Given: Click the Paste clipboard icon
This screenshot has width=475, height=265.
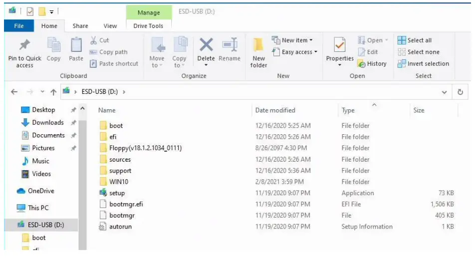Looking at the screenshot, I should click(x=76, y=45).
